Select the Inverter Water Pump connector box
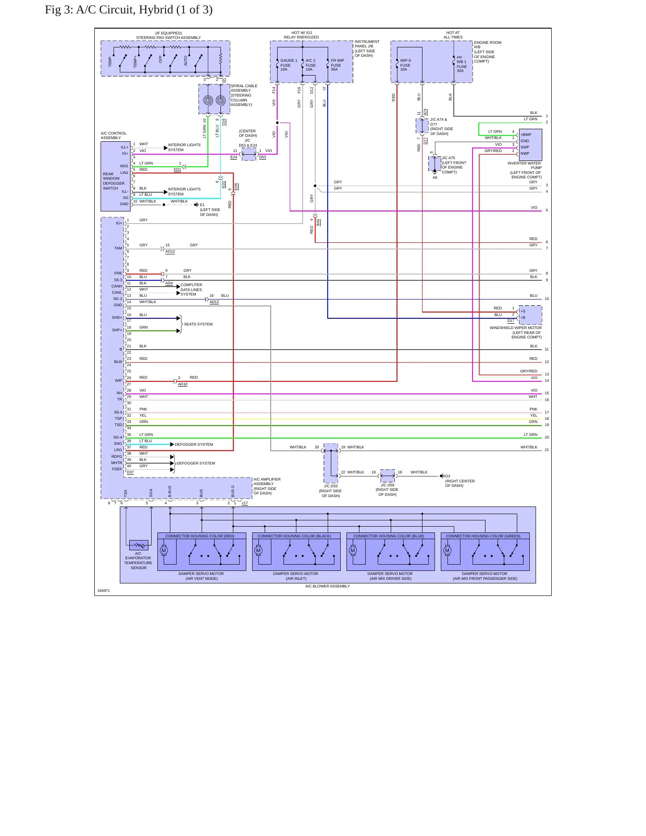The height and width of the screenshot is (836, 646). 530,145
